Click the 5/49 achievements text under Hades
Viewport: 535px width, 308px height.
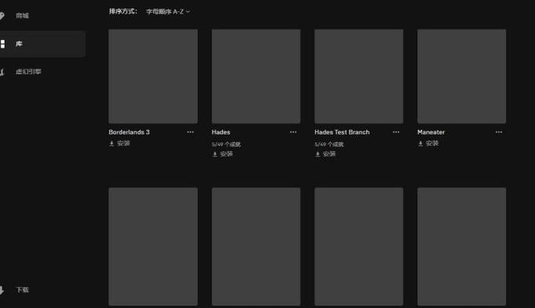click(x=226, y=145)
